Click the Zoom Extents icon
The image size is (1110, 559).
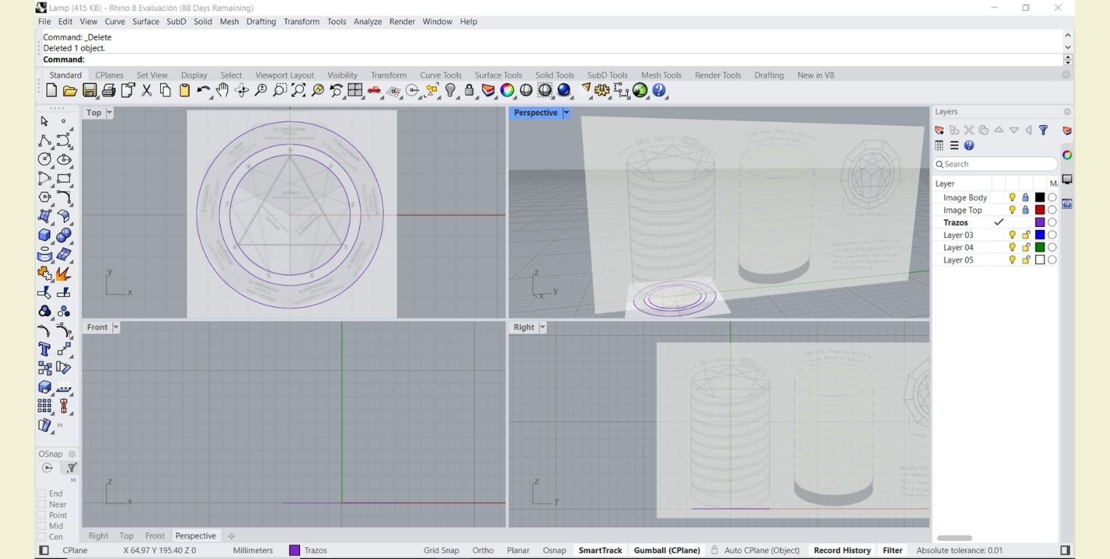click(x=299, y=91)
